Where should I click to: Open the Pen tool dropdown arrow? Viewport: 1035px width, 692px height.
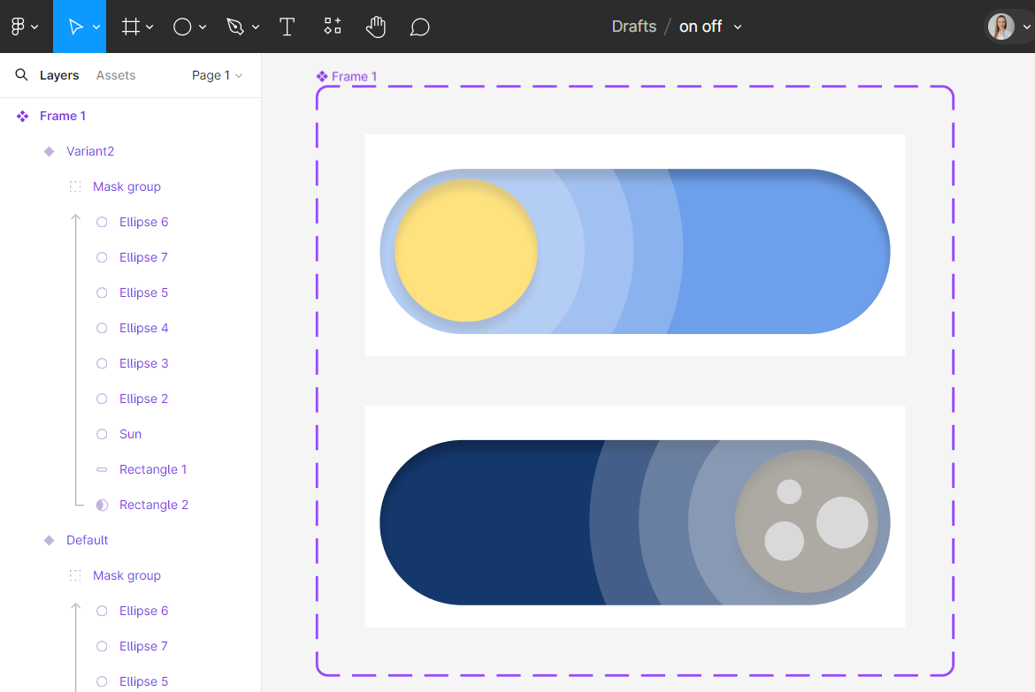pos(256,27)
